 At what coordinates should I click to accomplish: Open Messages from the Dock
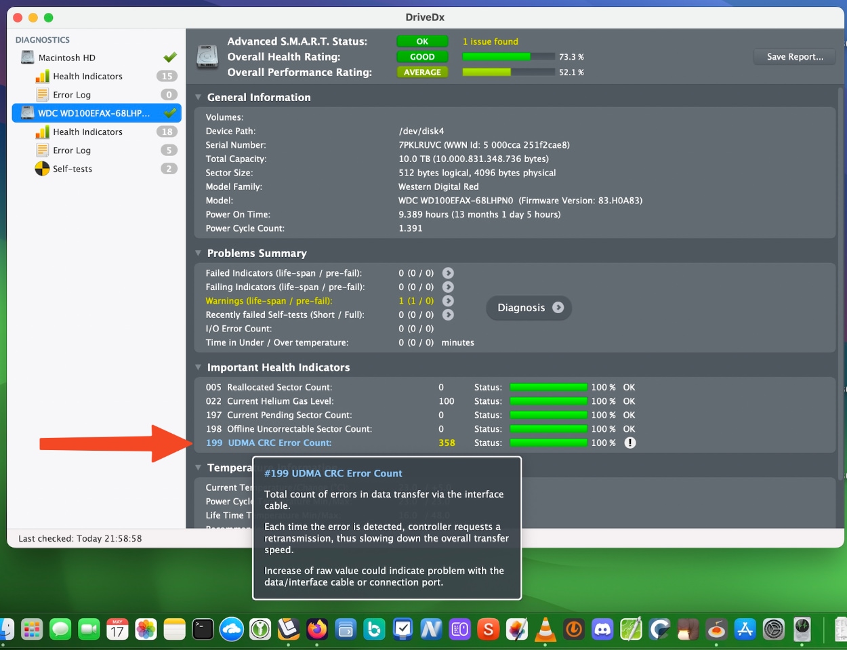(60, 630)
